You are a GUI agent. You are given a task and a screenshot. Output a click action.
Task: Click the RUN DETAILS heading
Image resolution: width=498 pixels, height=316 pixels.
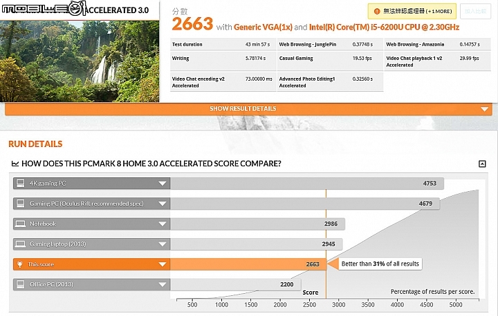coord(35,144)
